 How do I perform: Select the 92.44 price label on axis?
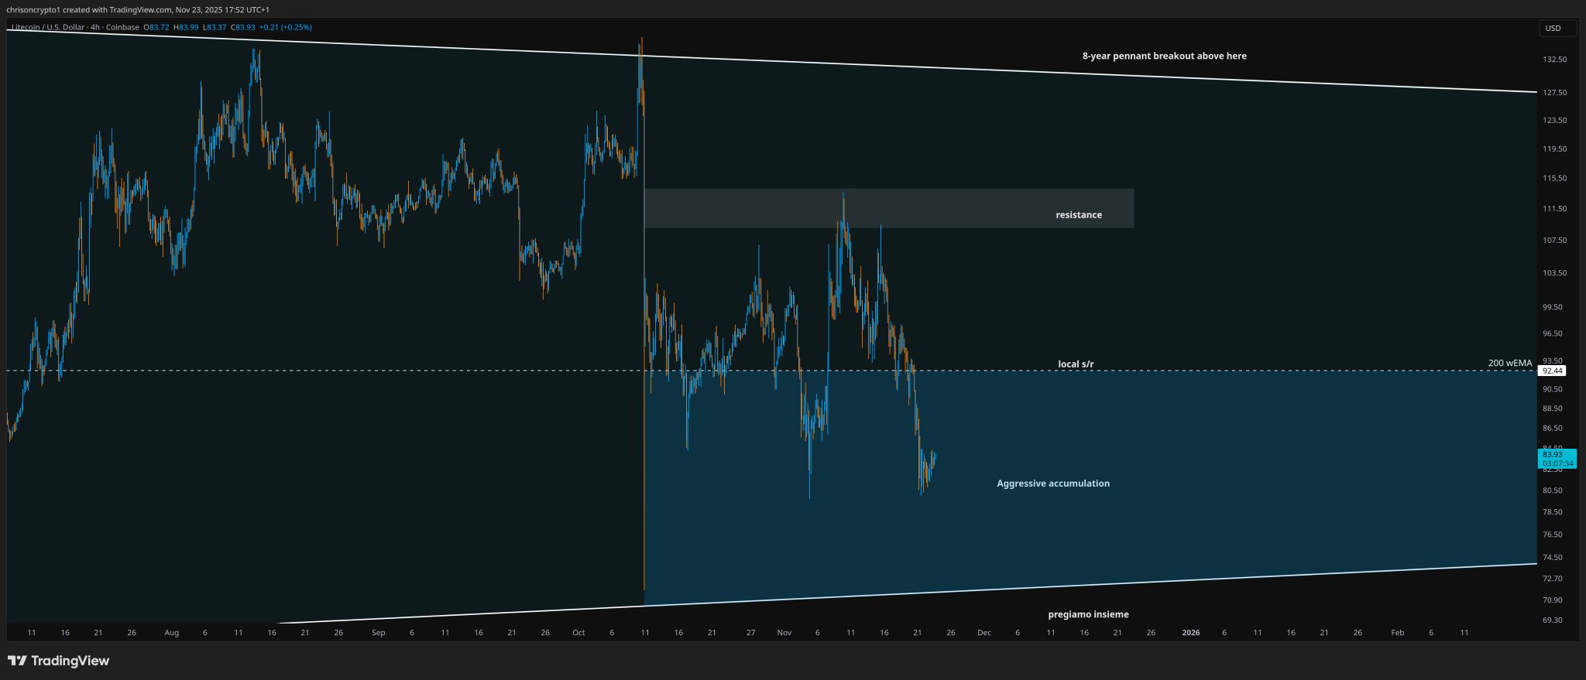pos(1553,371)
